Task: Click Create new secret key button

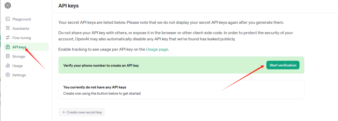Action: pos(82,112)
